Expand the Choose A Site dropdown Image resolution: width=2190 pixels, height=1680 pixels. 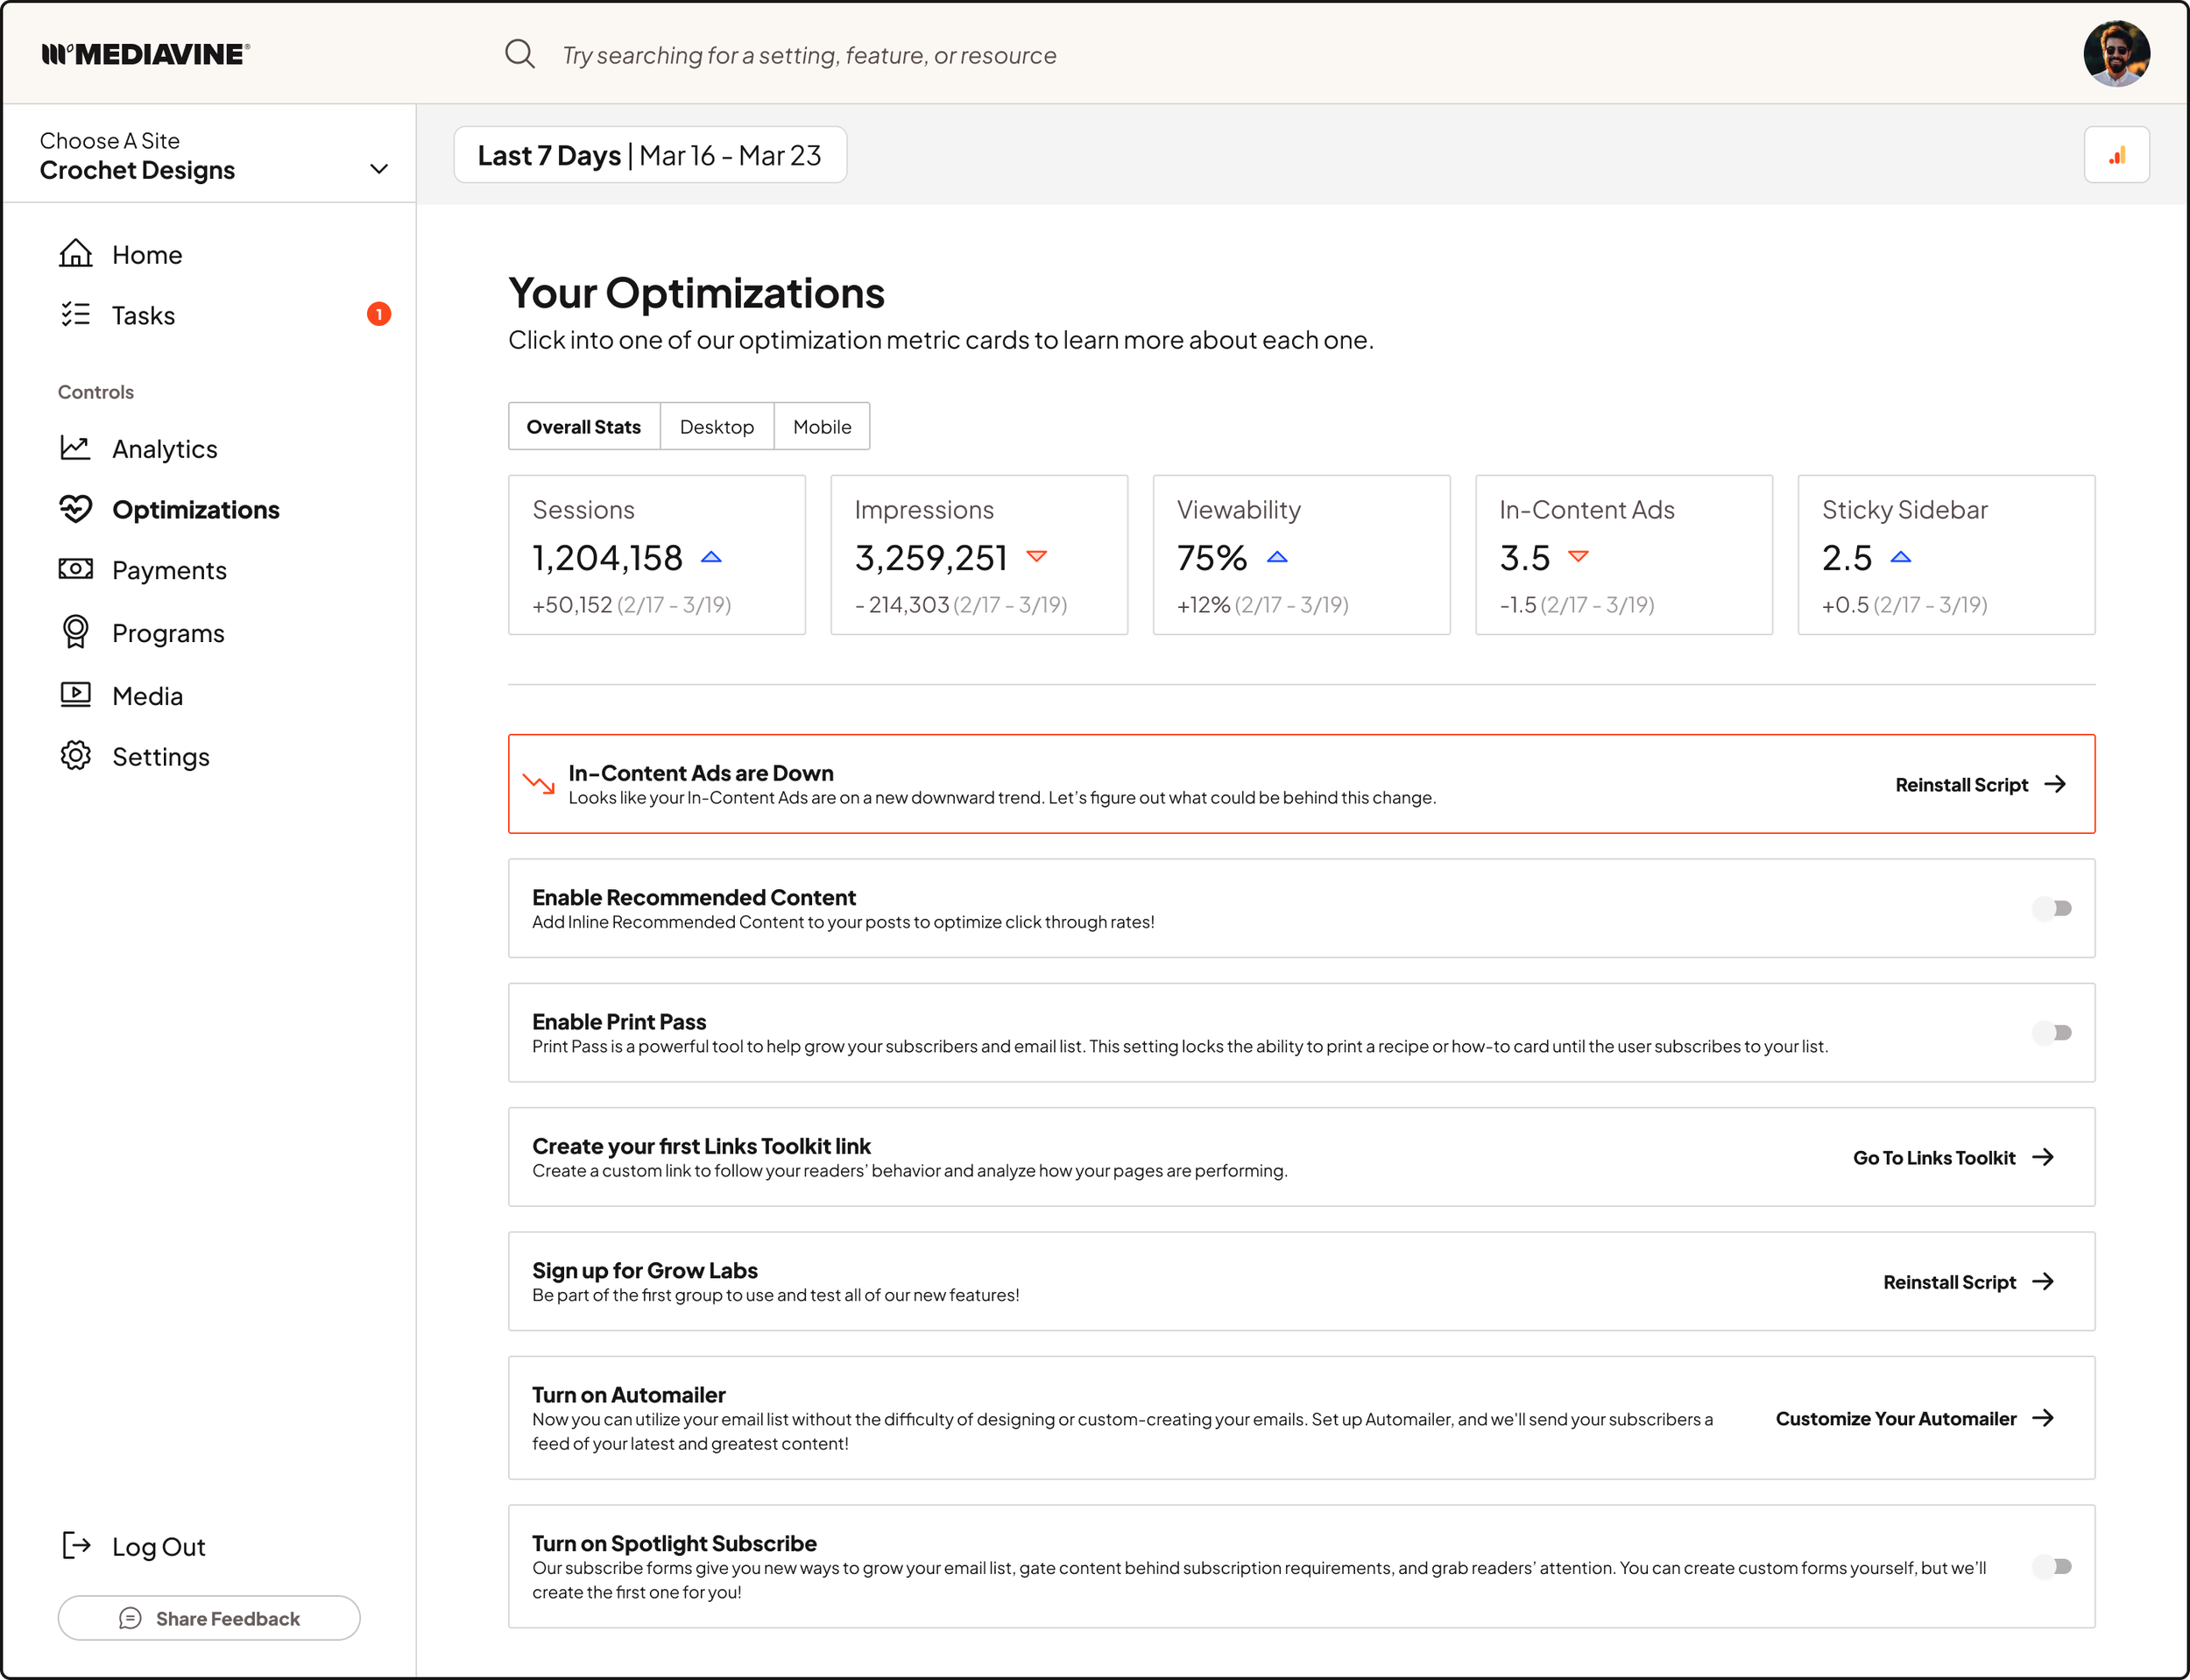379,169
